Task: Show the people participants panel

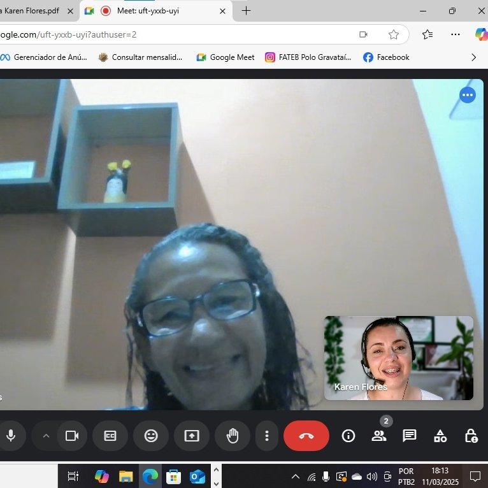Action: pos(379,436)
